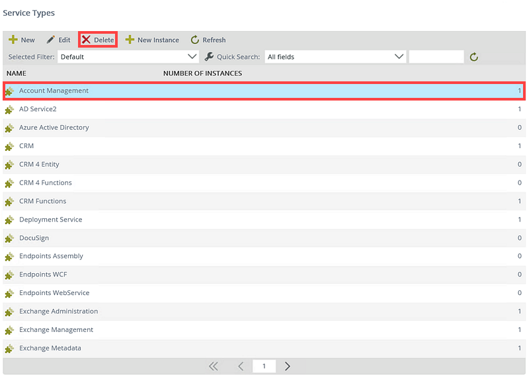Delete the selected service type

tap(98, 40)
